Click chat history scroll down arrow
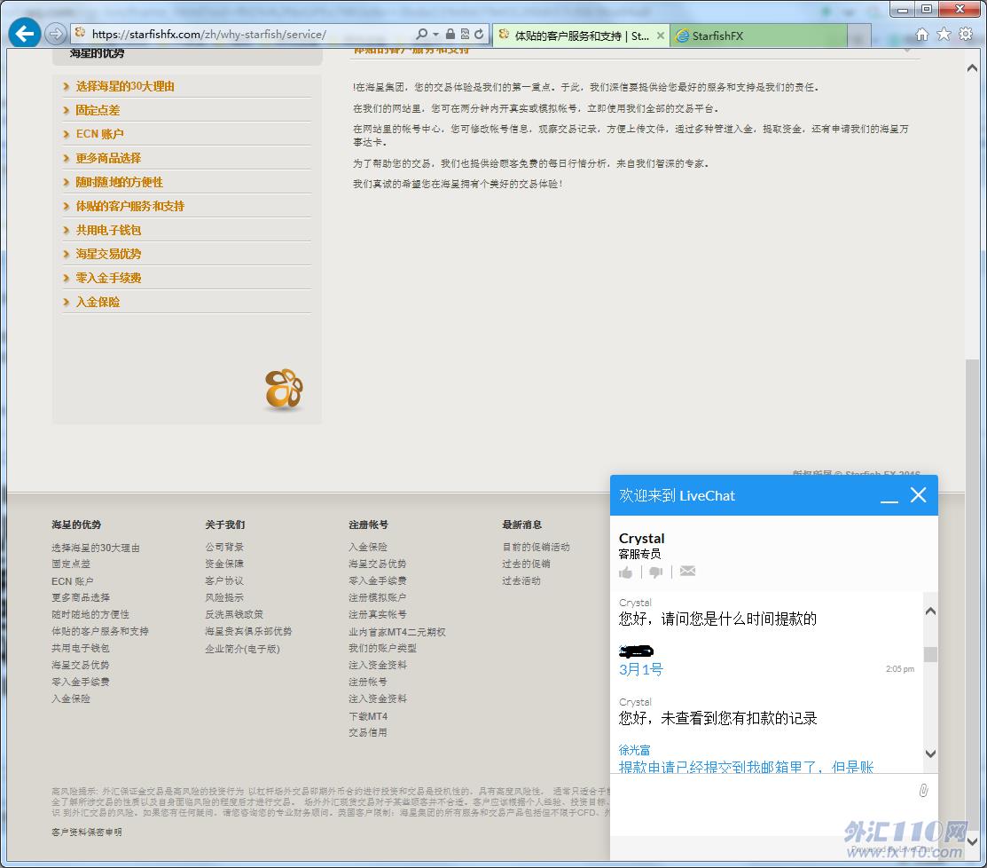The image size is (987, 868). coord(930,754)
